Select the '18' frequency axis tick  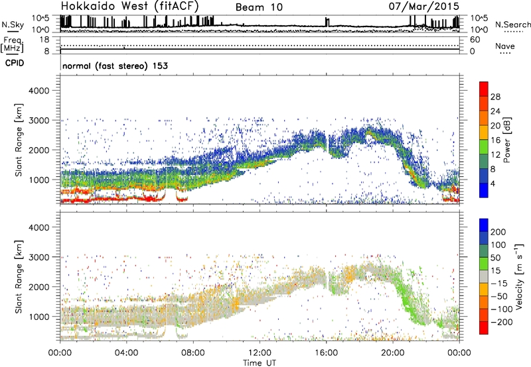coord(44,40)
